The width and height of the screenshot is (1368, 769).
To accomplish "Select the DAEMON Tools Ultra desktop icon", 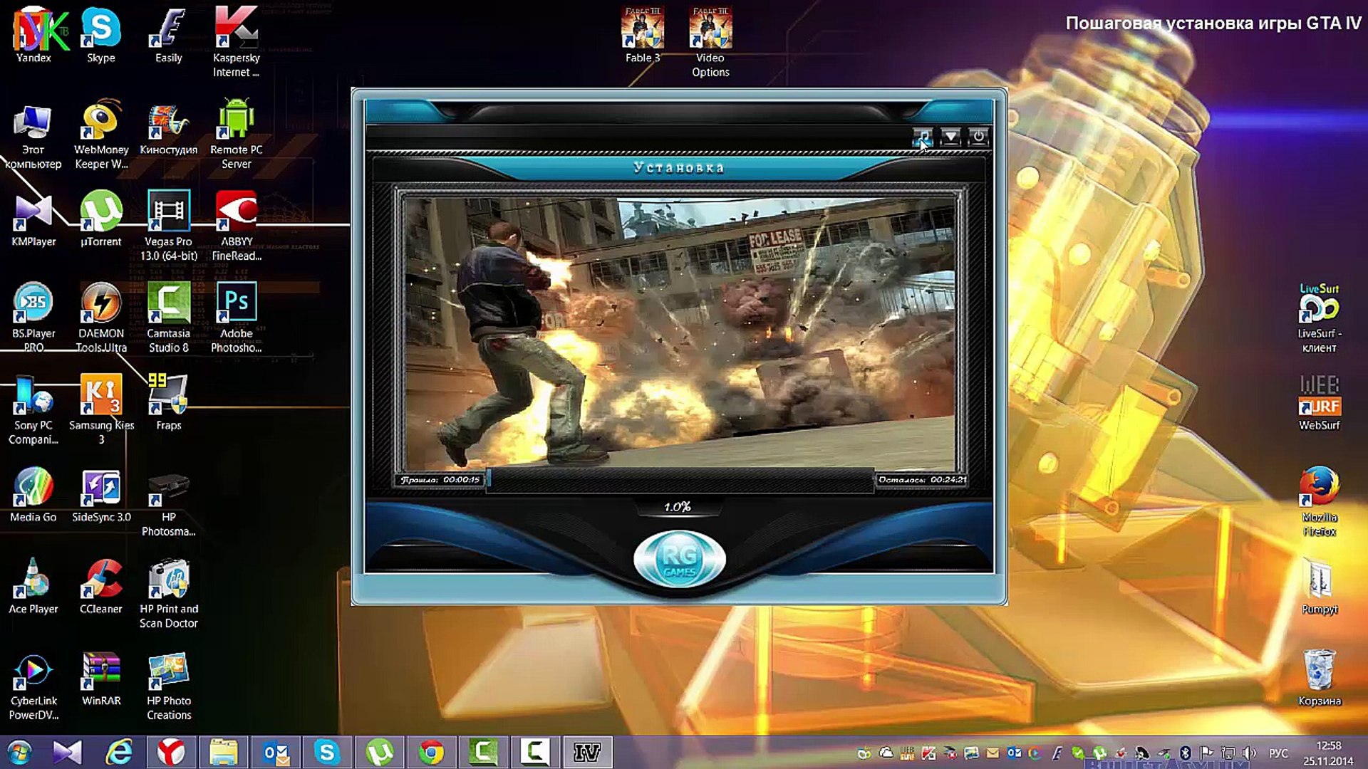I will pyautogui.click(x=101, y=318).
